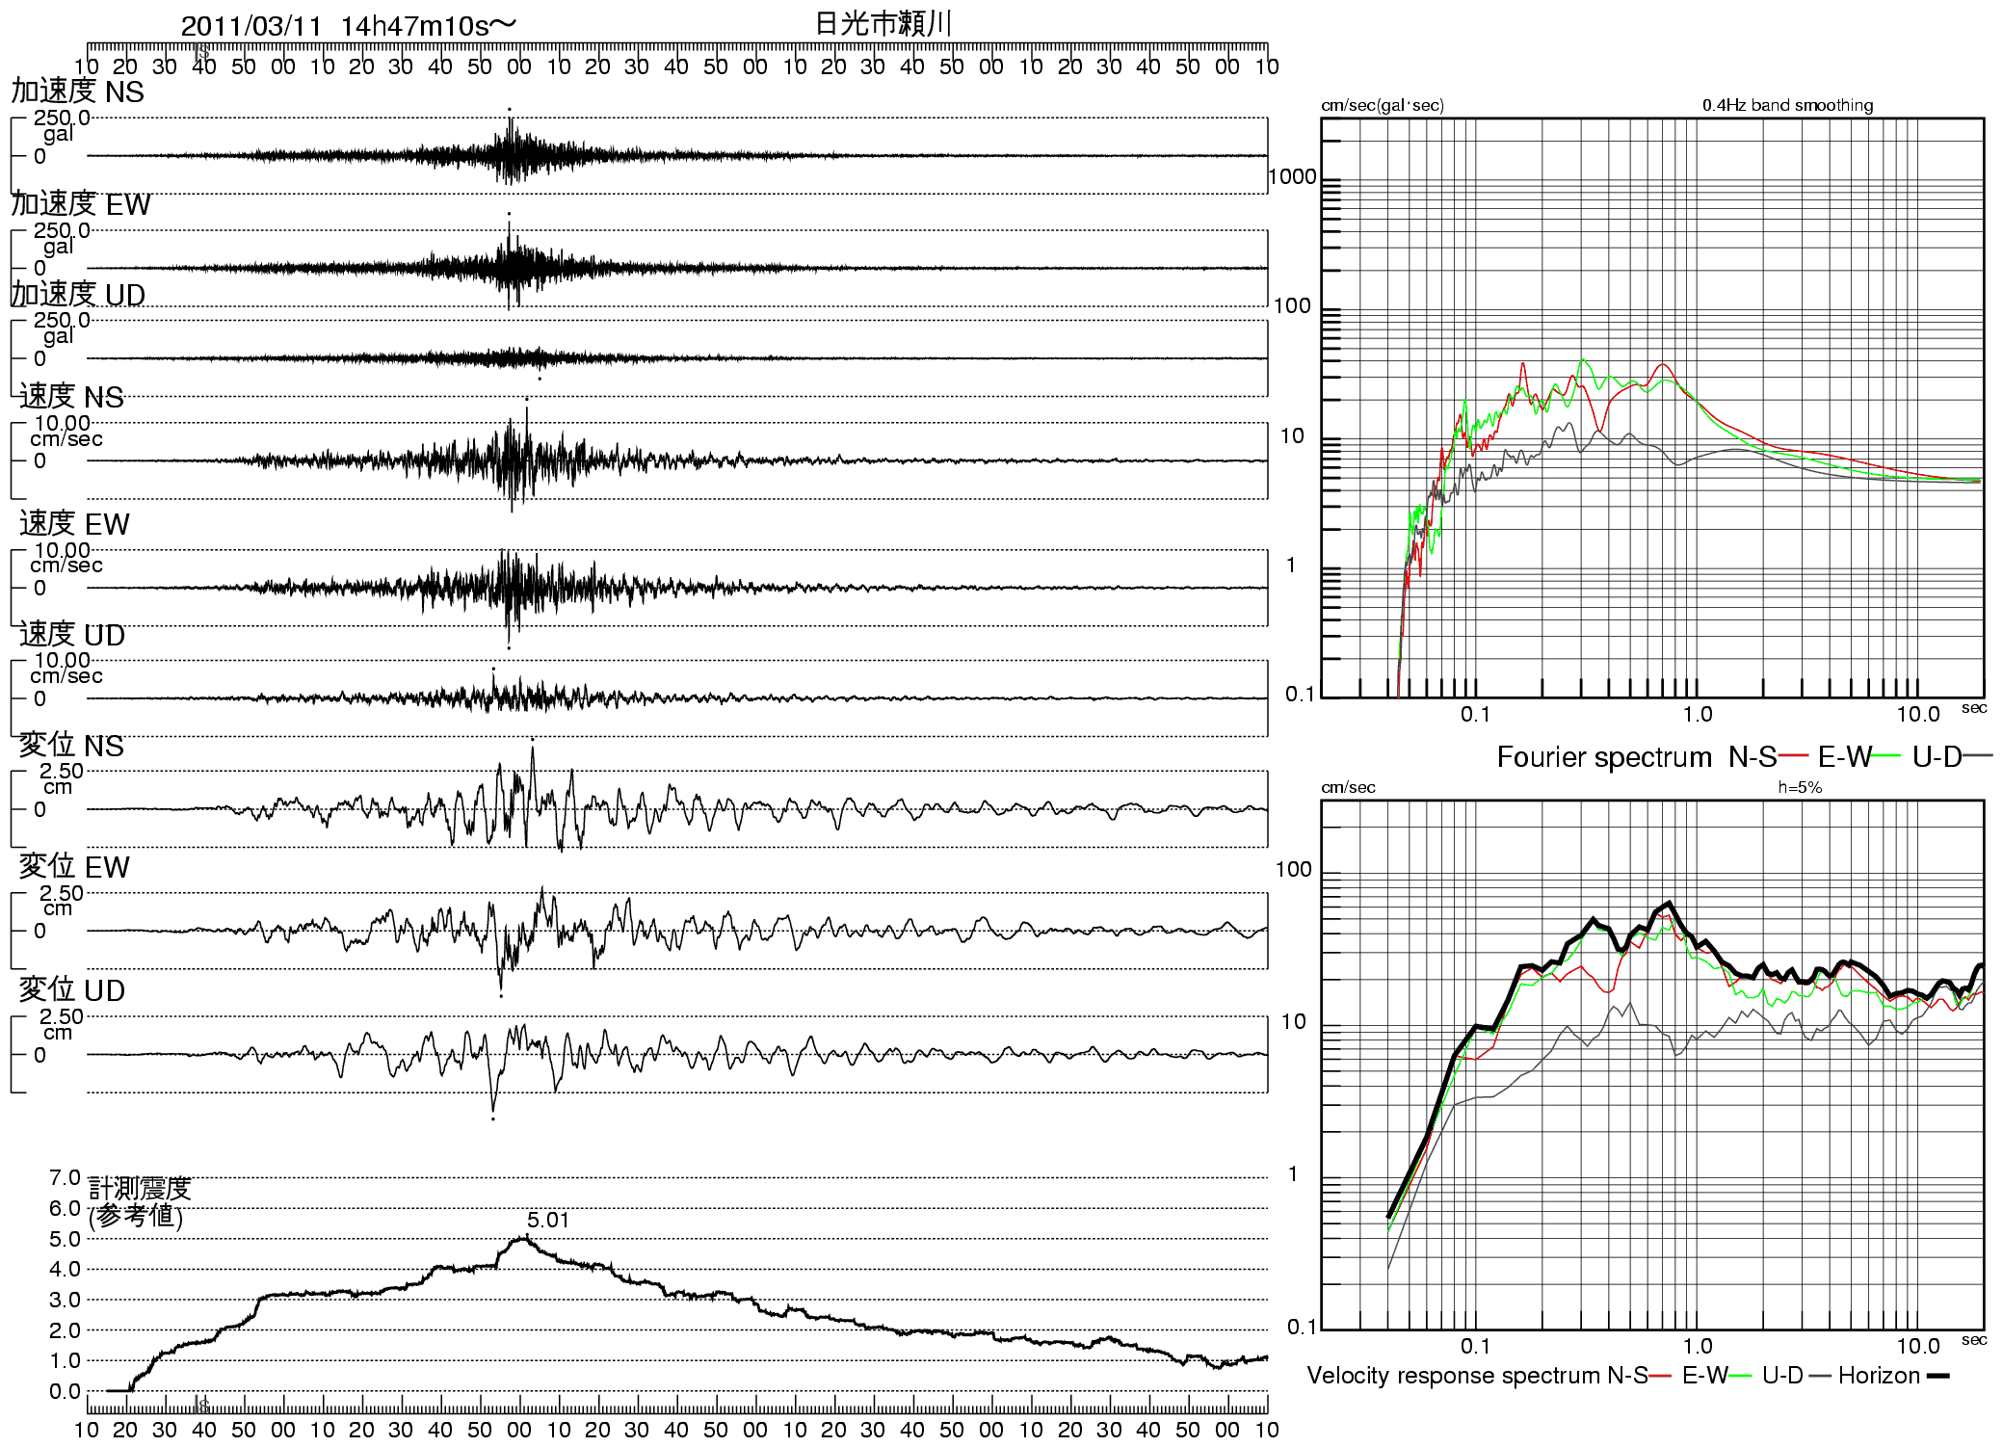
Task: Select the 速度 EW label
Action: pos(74,524)
